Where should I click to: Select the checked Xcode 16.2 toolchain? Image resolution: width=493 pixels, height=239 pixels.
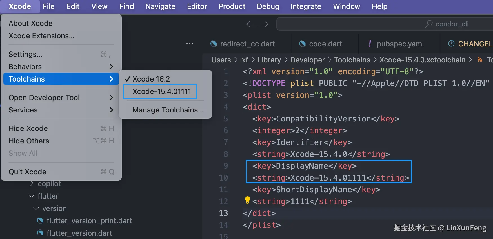coord(151,79)
